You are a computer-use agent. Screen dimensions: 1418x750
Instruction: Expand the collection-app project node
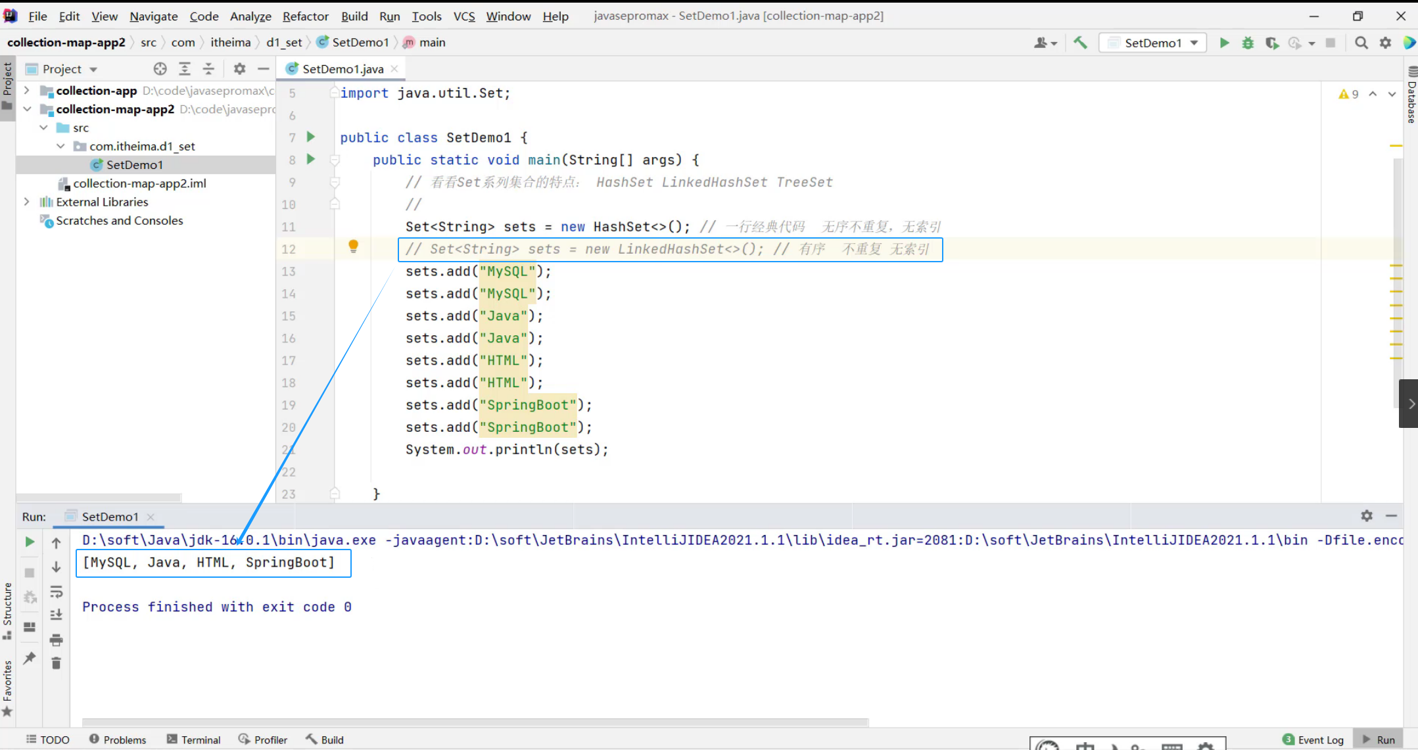click(27, 90)
